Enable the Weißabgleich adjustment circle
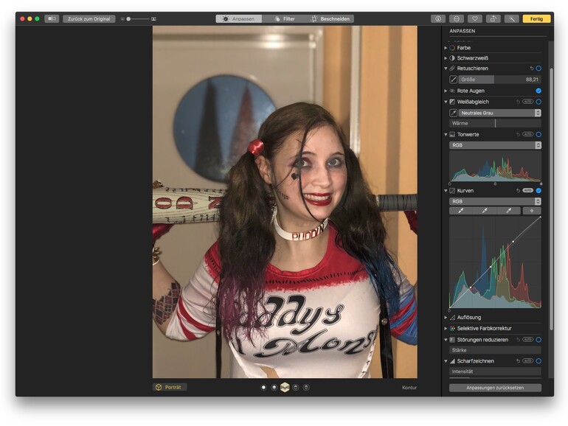The image size is (568, 426). tap(538, 102)
